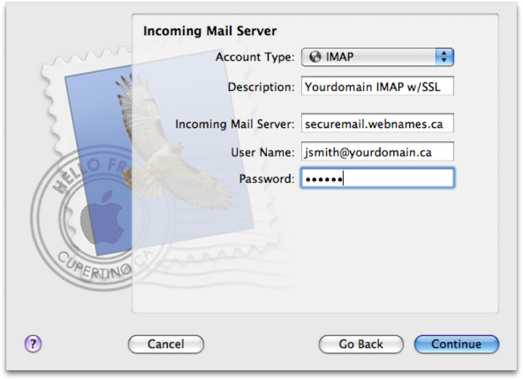The height and width of the screenshot is (380, 523).
Task: Click the blue up-down arrows of Account Type
Action: tap(445, 57)
